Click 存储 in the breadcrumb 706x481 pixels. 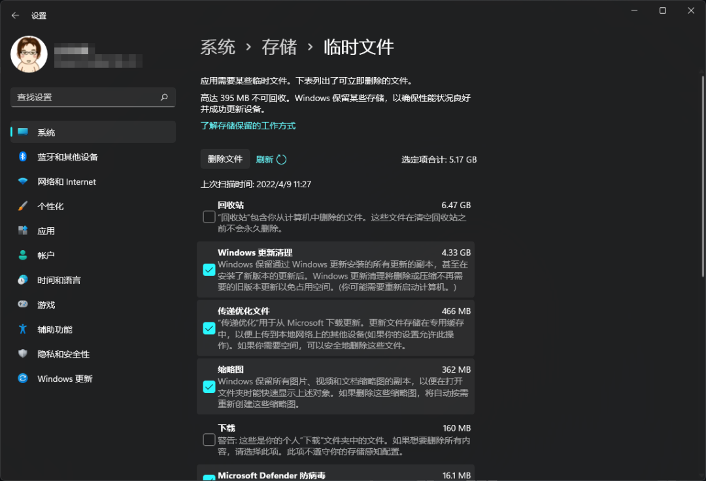[279, 47]
